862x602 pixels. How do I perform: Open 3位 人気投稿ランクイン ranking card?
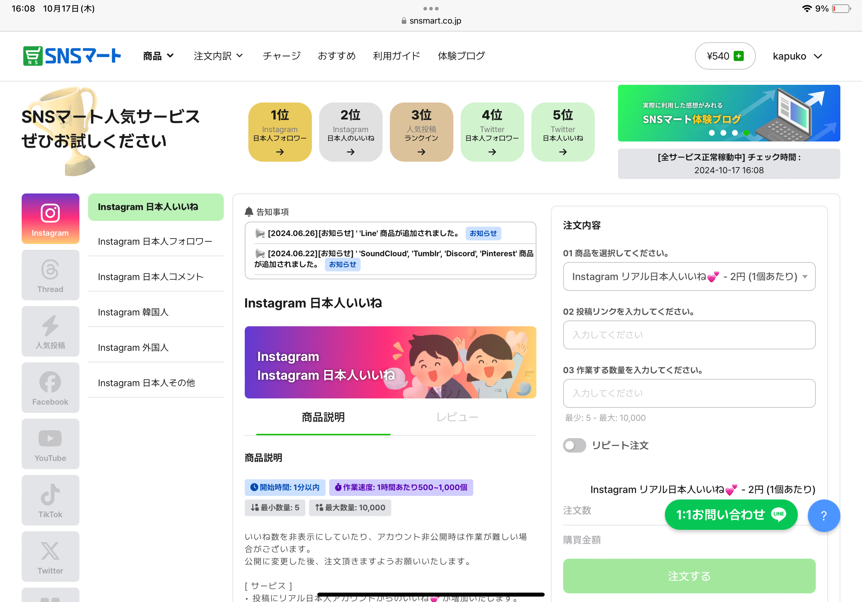pyautogui.click(x=421, y=132)
